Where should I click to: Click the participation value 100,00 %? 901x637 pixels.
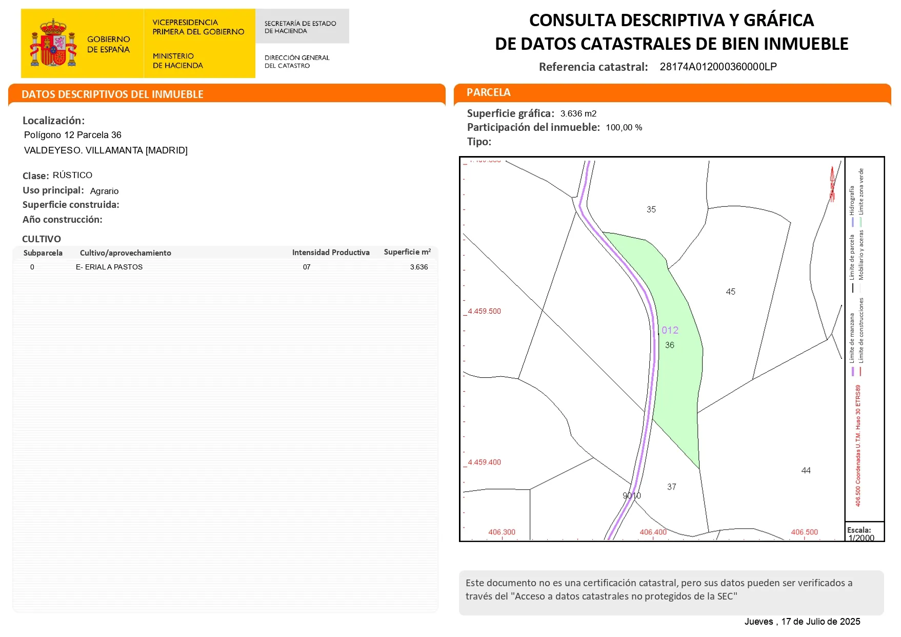click(624, 127)
